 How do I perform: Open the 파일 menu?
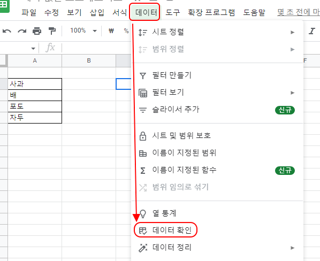[x=29, y=12]
